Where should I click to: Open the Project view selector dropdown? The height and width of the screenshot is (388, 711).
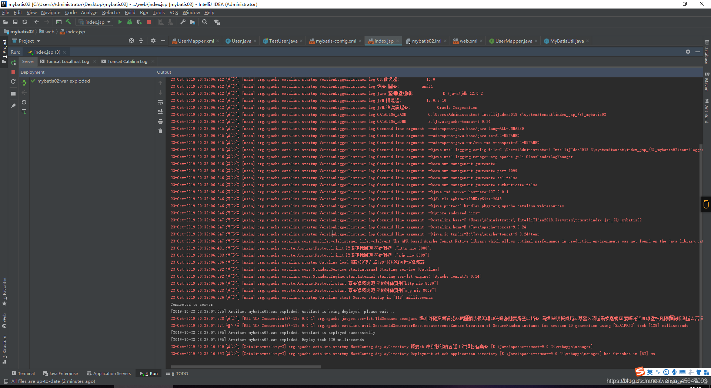(x=26, y=41)
